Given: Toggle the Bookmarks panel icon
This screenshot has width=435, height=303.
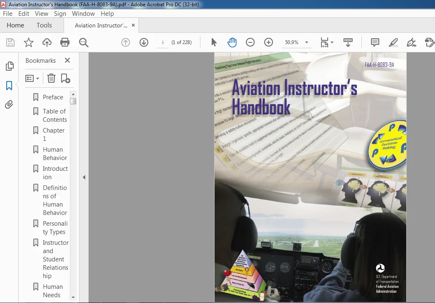Looking at the screenshot, I should click(9, 86).
